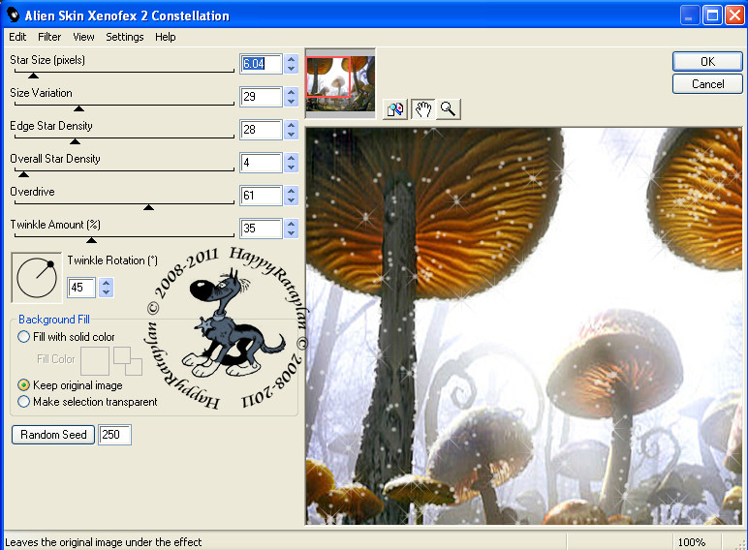Click the status bar hint text
Image resolution: width=748 pixels, height=550 pixels.
pos(103,542)
